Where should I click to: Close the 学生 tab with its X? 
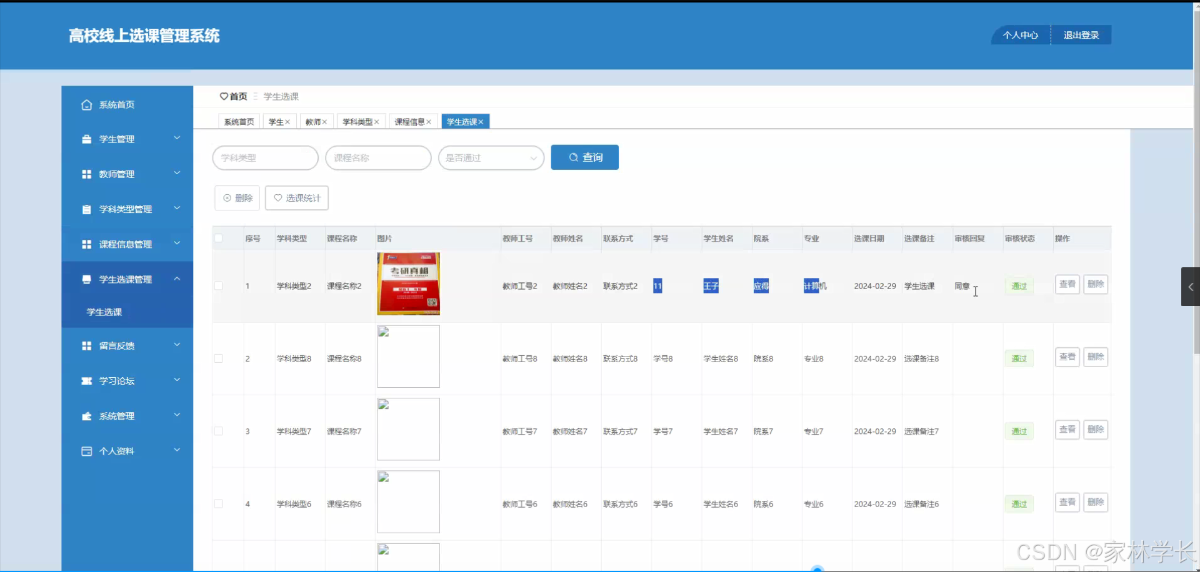click(287, 122)
